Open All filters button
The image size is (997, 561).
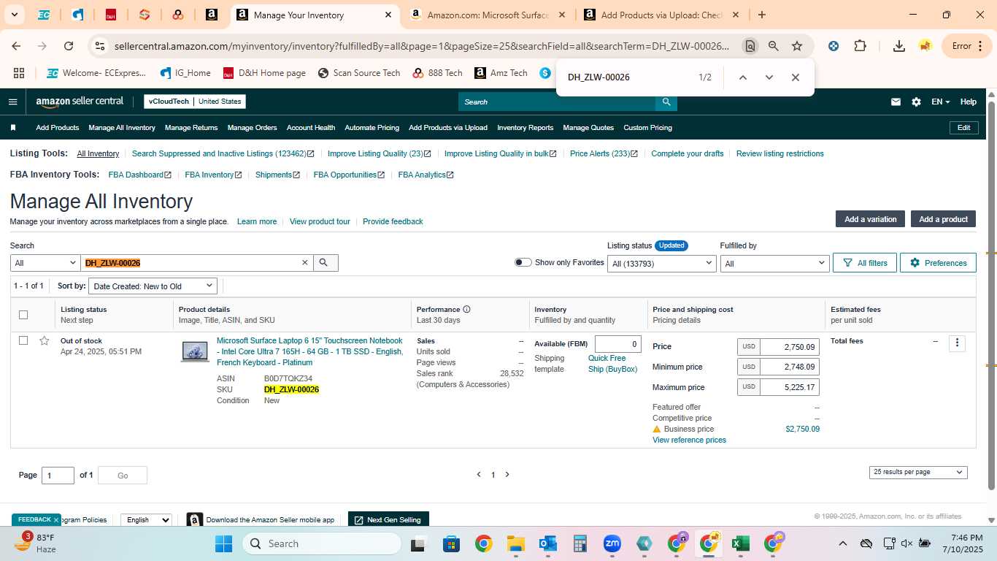pyautogui.click(x=865, y=263)
